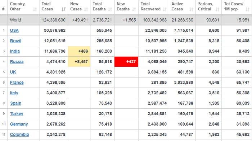Viewport: 252px width, 141px height.
Task: Click Russia's red +427 new deaths cell
Action: pos(126,62)
